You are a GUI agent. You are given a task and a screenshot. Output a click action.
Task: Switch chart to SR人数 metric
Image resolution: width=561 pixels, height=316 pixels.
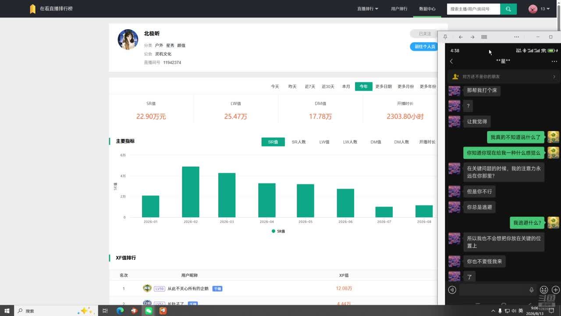pos(299,142)
